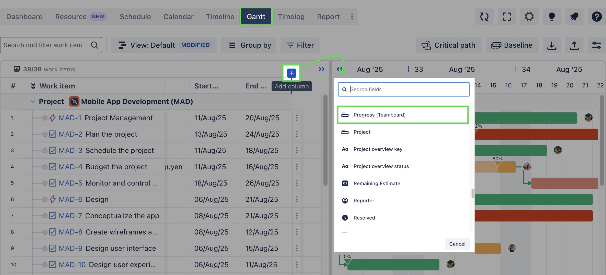Open the help question mark icon

pos(597,17)
